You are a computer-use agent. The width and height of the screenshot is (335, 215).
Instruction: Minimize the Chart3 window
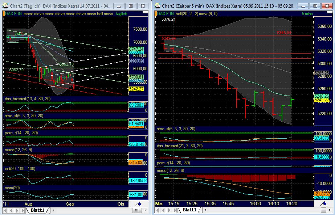[x=303, y=6]
